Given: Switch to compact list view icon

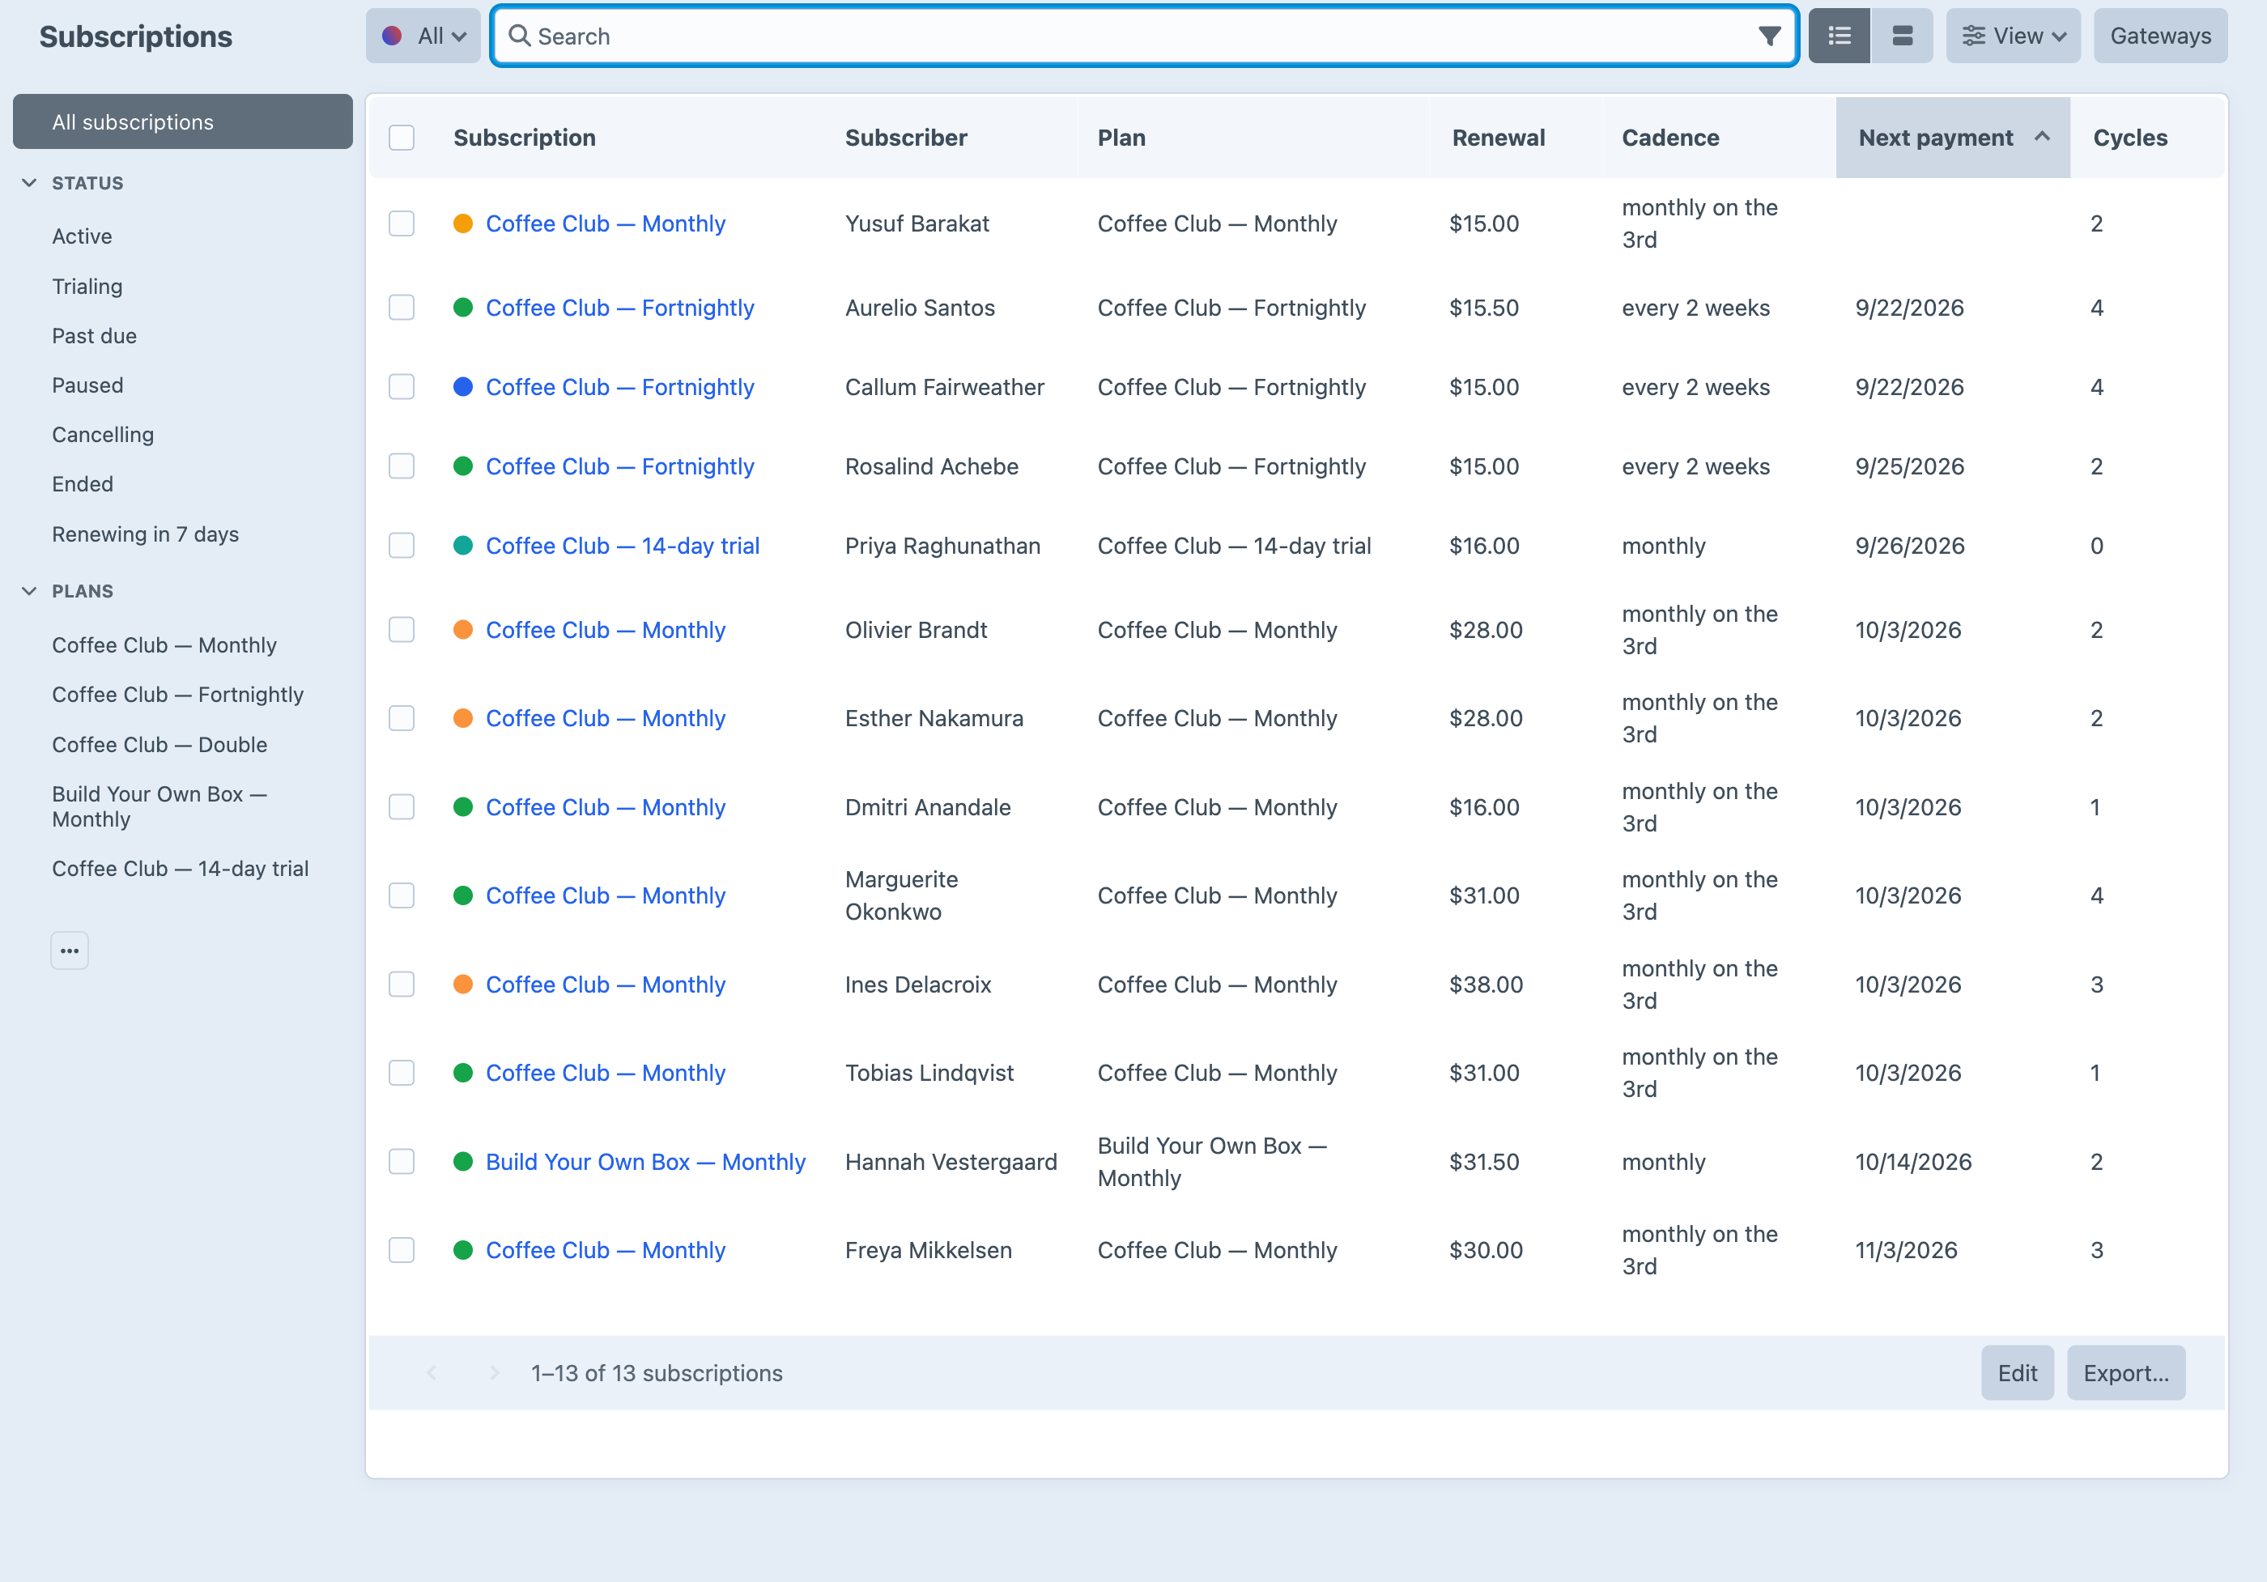Looking at the screenshot, I should click(x=1840, y=36).
